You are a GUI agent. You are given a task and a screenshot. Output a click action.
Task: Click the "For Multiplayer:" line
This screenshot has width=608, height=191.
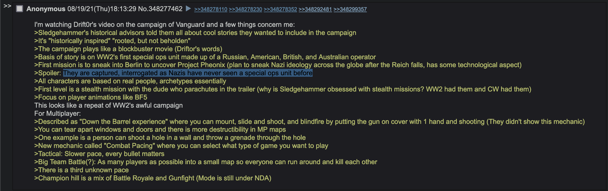pos(58,113)
